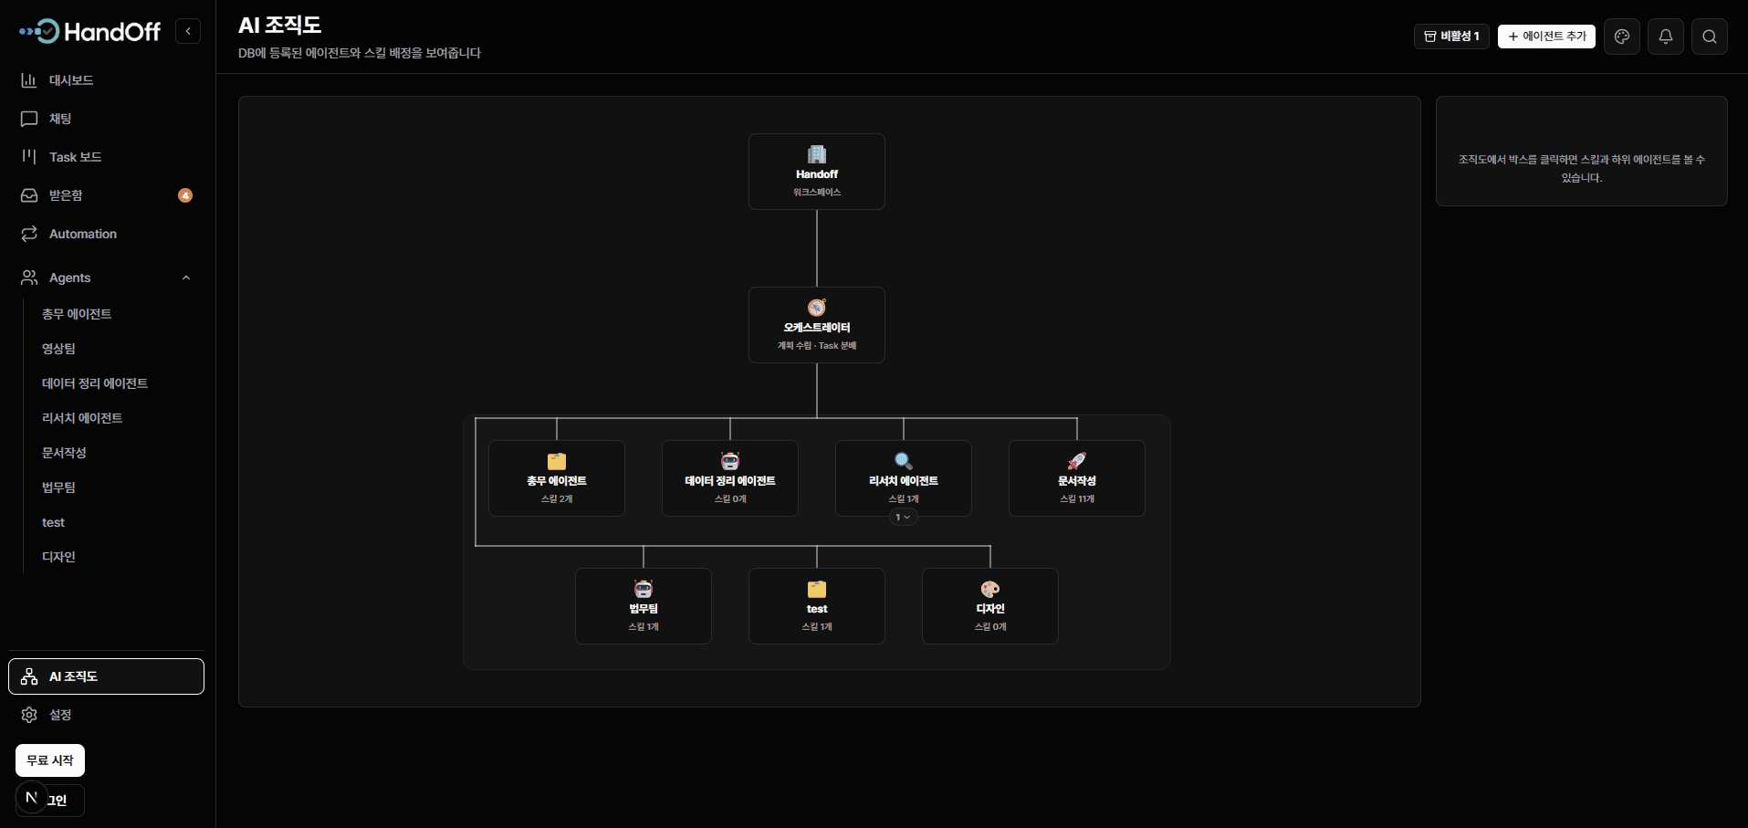Open the Task 보드 page

click(106, 157)
